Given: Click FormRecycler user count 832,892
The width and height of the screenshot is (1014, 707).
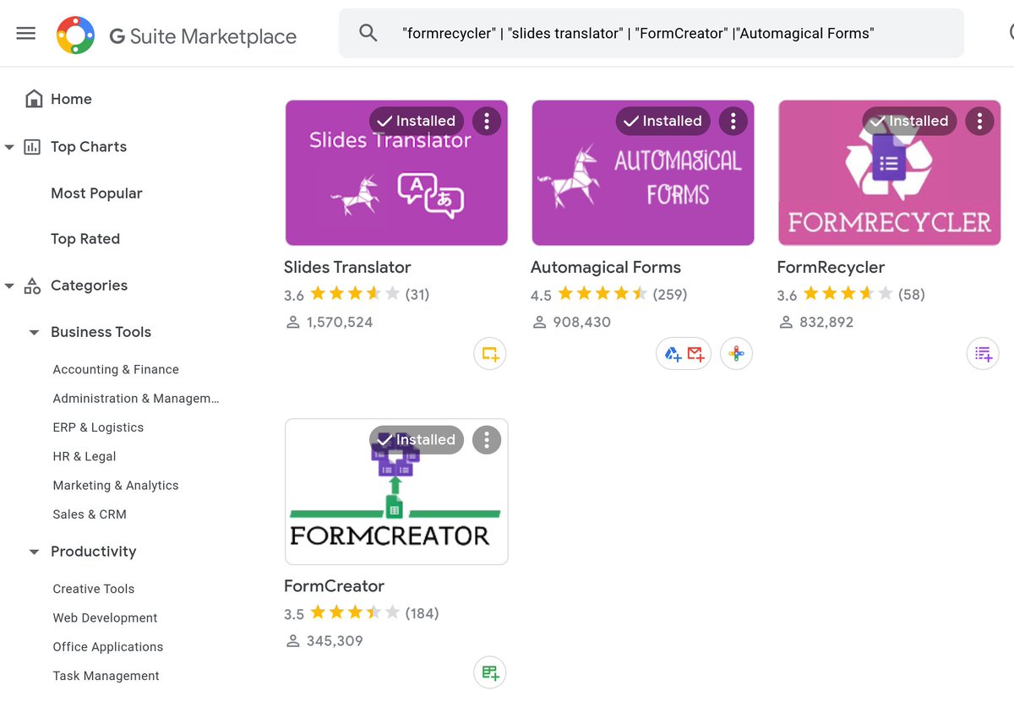Looking at the screenshot, I should 826,322.
